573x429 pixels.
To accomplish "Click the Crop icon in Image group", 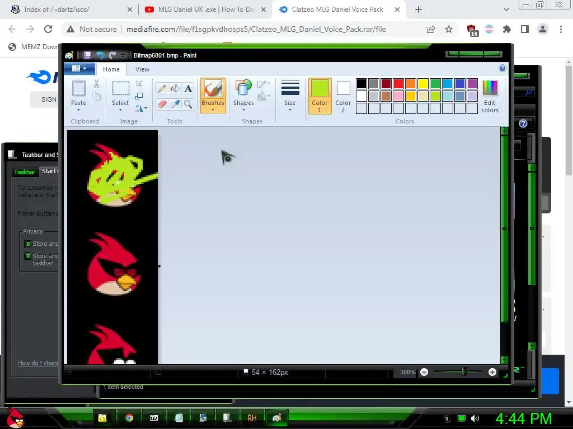I will pyautogui.click(x=139, y=84).
